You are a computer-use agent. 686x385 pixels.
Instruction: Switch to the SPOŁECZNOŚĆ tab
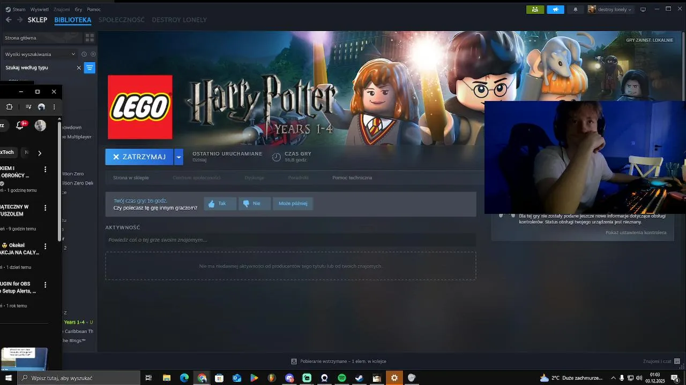[122, 20]
